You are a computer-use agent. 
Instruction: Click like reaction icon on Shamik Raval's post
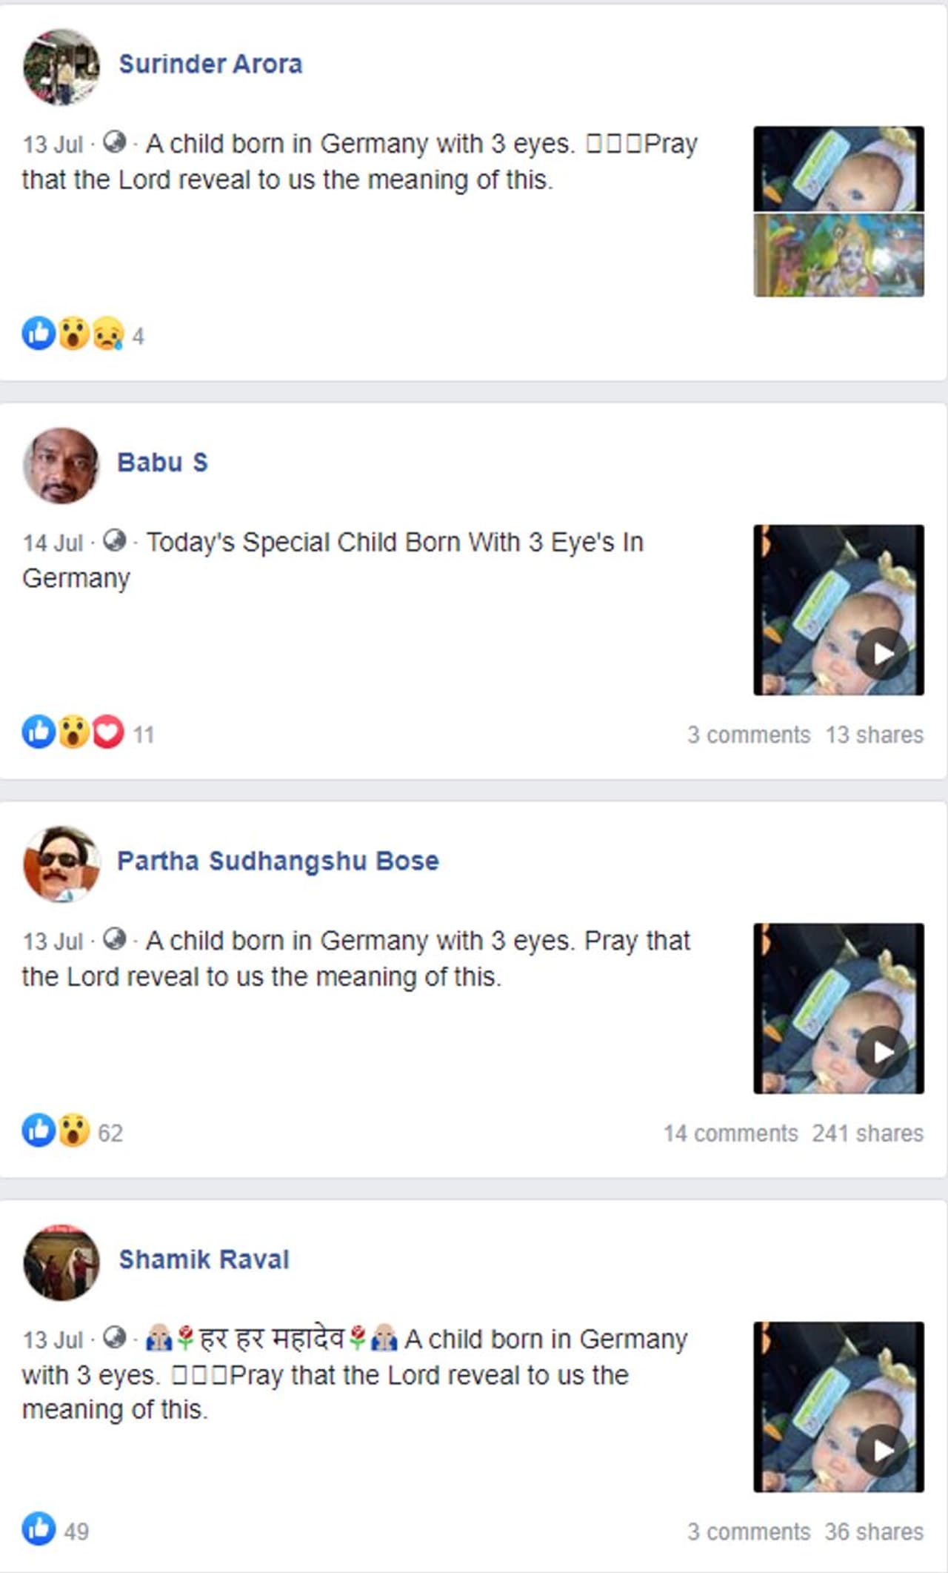[39, 1529]
